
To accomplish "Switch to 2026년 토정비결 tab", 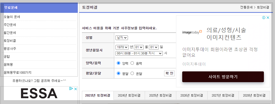I will 192,95.
